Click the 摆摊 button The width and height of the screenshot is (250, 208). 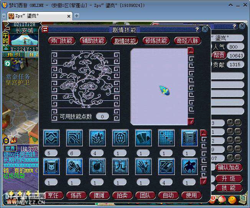99,195
